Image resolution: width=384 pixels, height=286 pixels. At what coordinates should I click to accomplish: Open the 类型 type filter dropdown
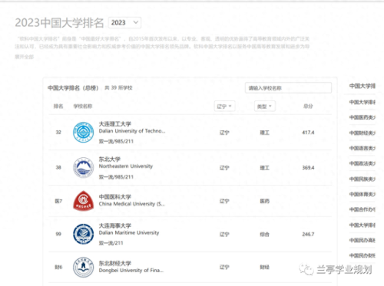tap(265, 107)
